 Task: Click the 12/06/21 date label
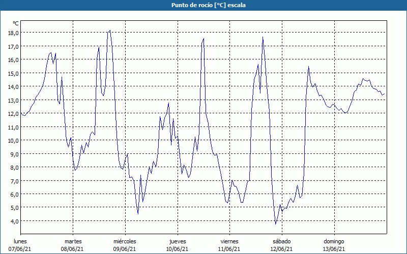[x=281, y=249]
